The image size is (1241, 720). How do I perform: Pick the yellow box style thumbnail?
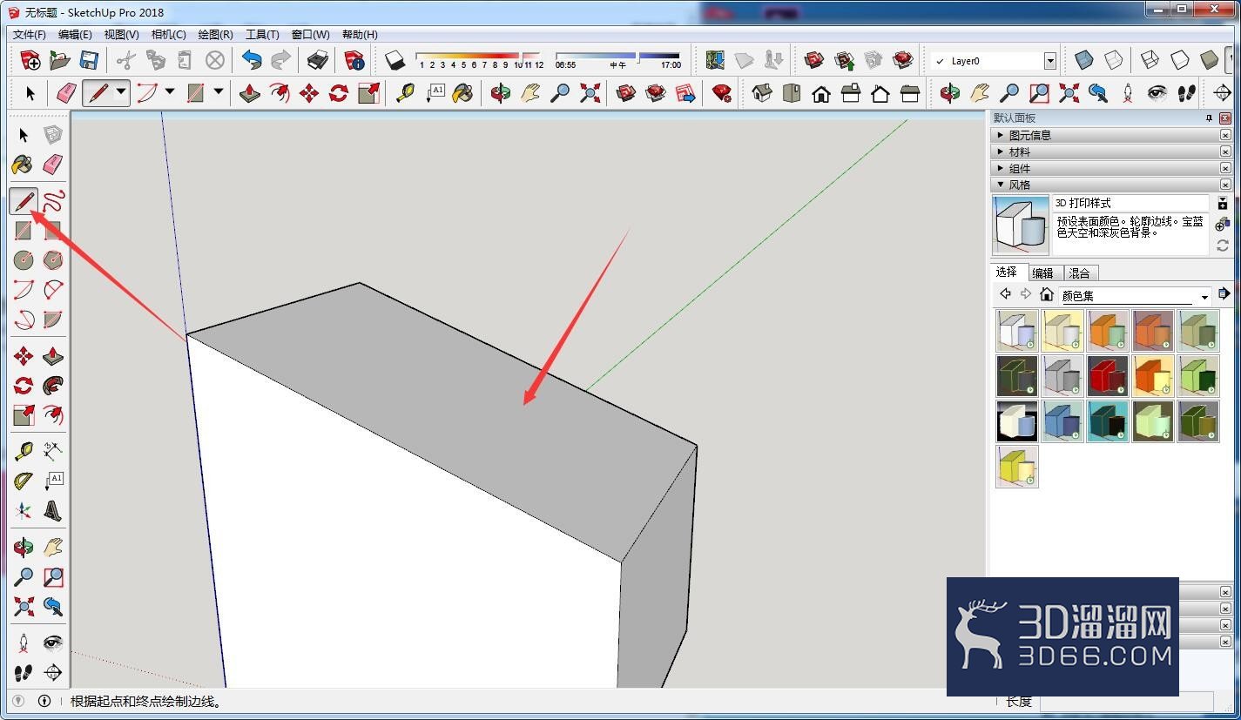coord(1017,466)
